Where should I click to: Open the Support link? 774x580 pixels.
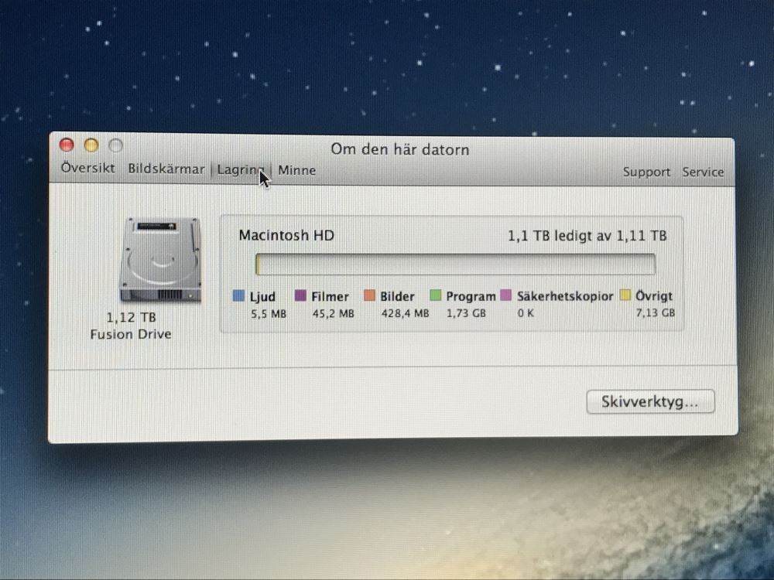coord(646,172)
